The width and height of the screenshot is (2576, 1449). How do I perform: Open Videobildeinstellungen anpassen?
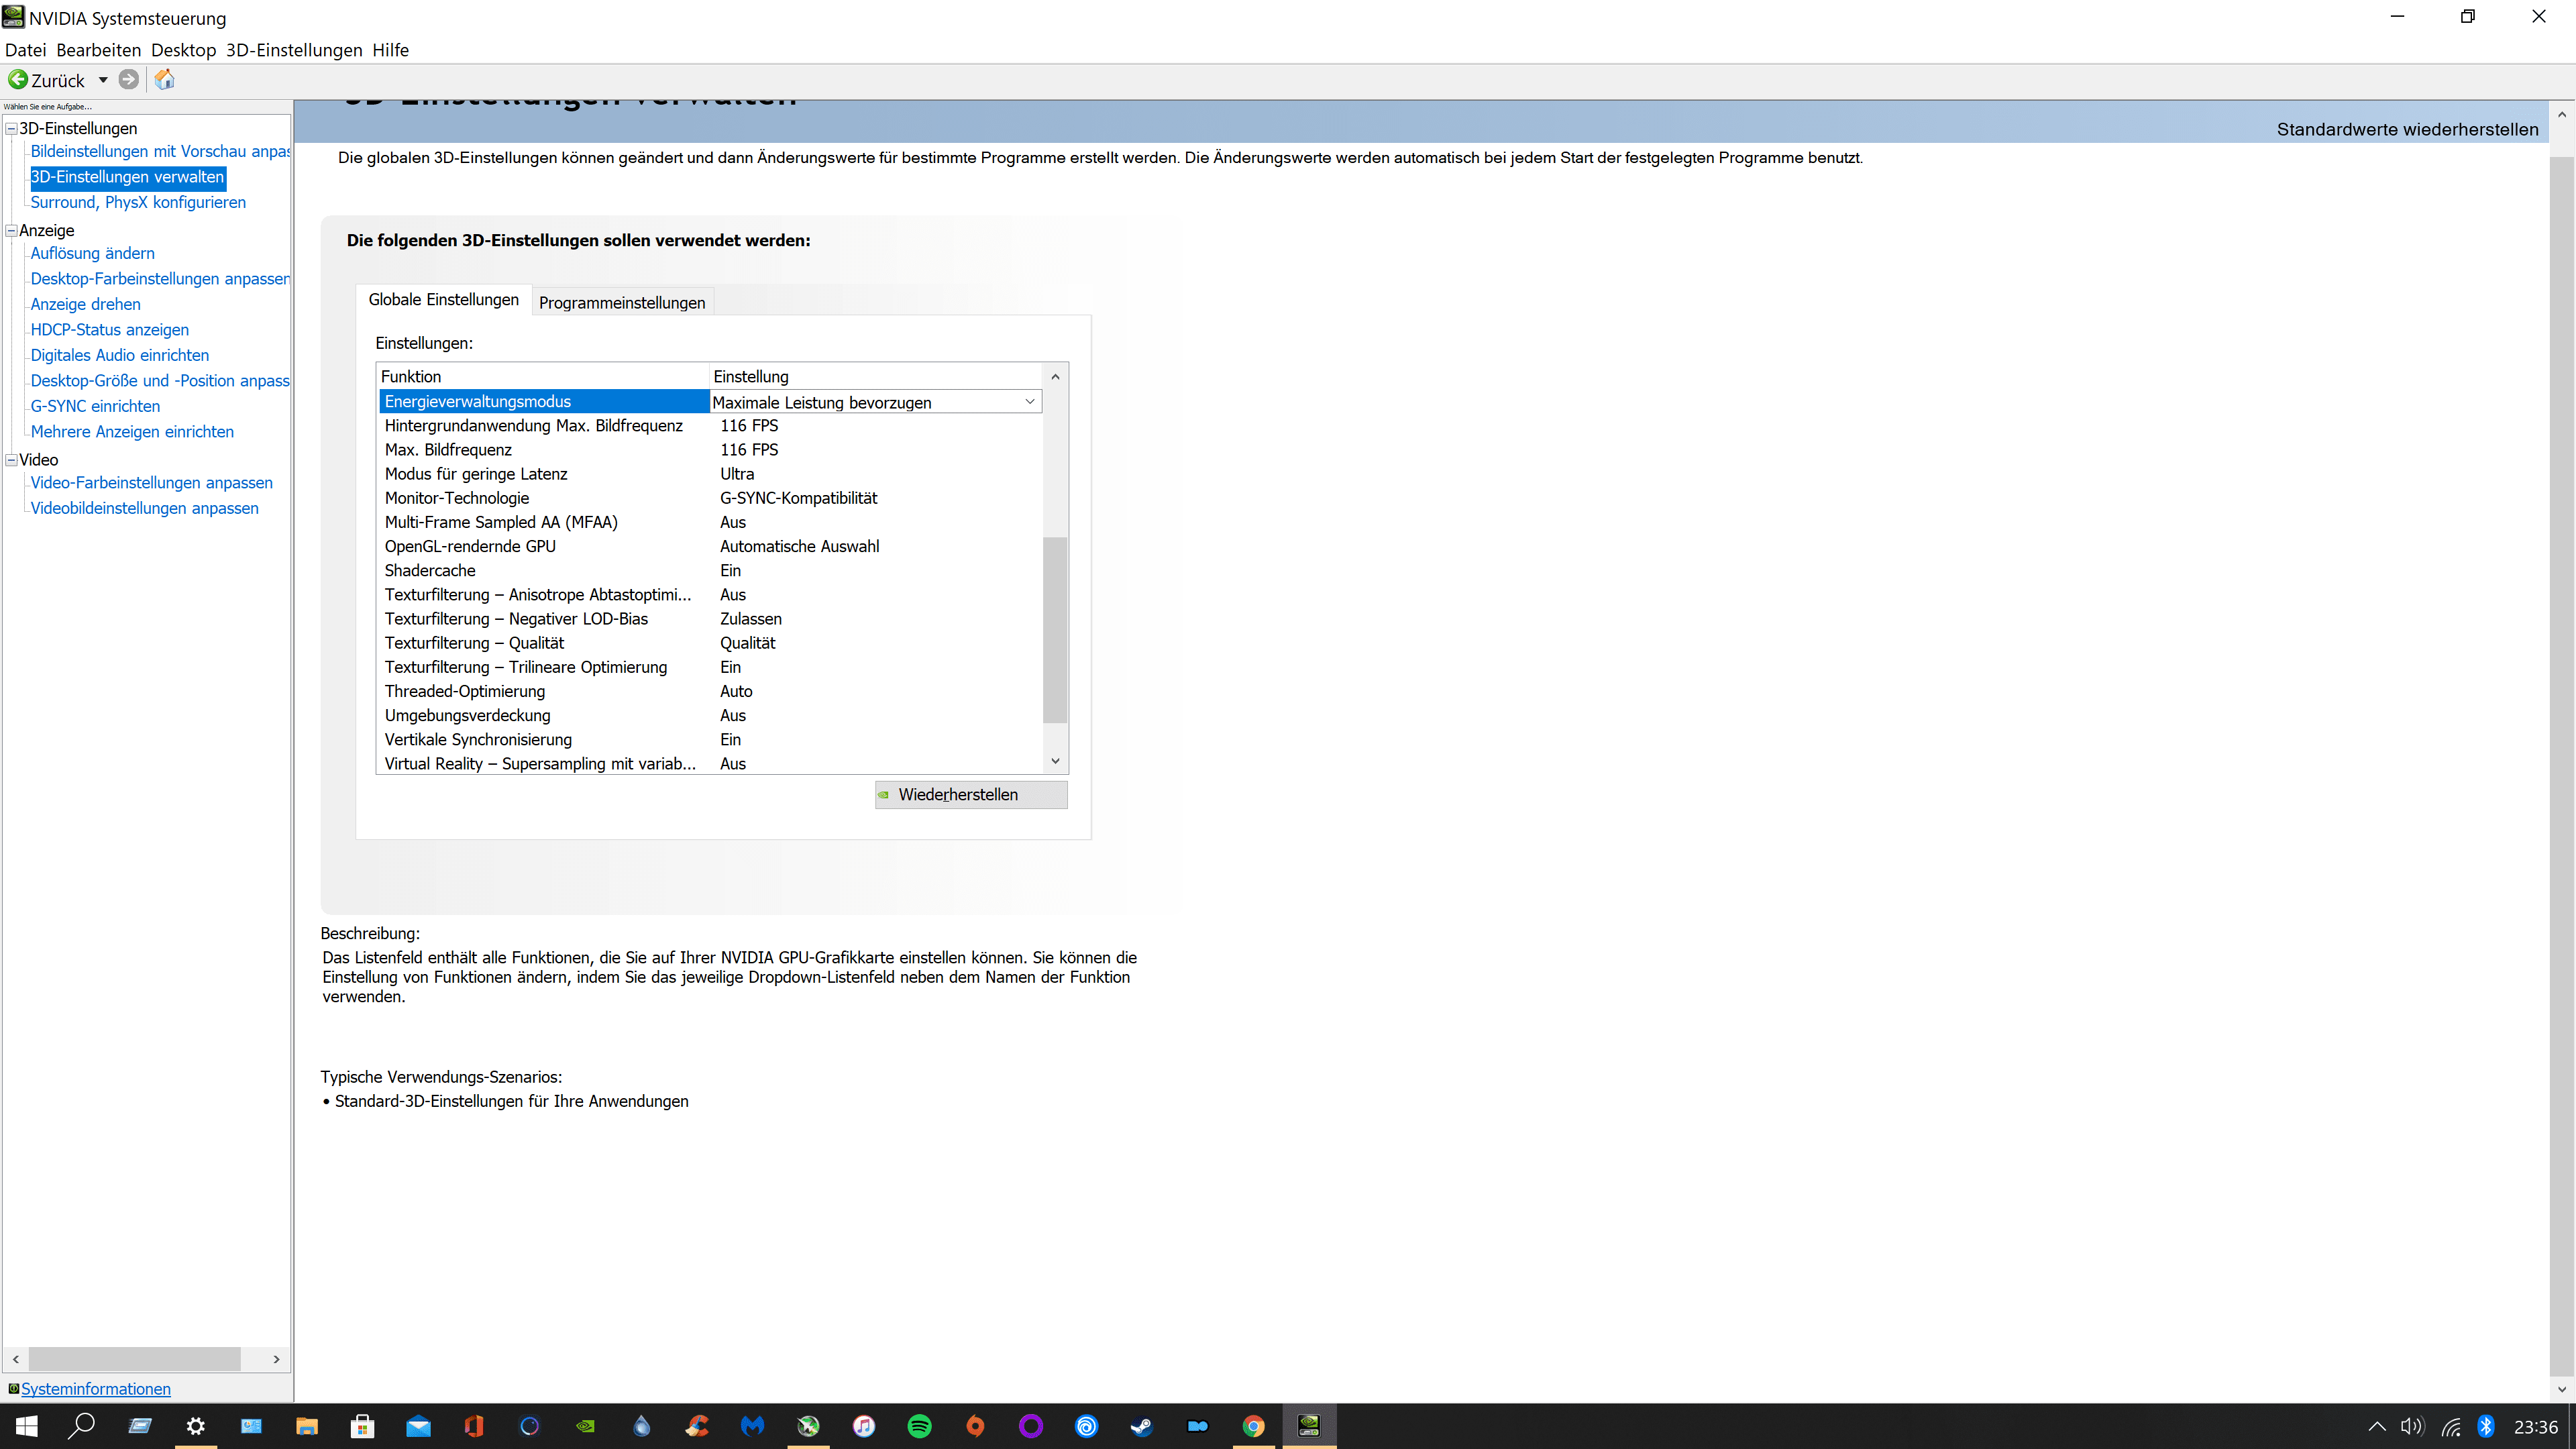145,509
